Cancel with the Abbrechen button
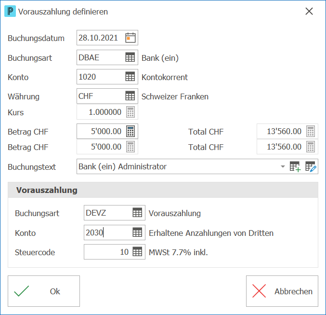This screenshot has width=326, height=315. tap(282, 291)
